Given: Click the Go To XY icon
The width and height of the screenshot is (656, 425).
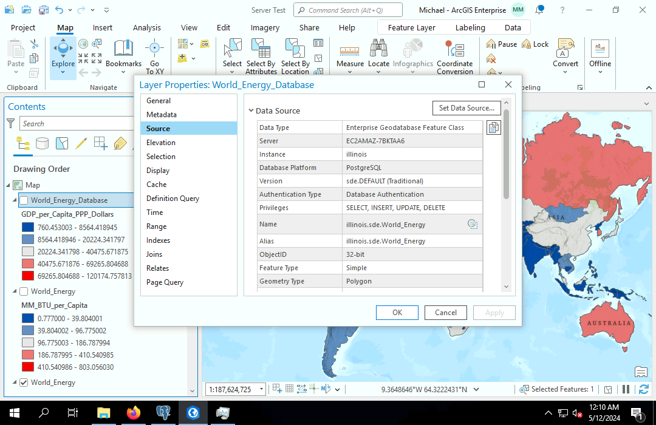Looking at the screenshot, I should point(154,49).
